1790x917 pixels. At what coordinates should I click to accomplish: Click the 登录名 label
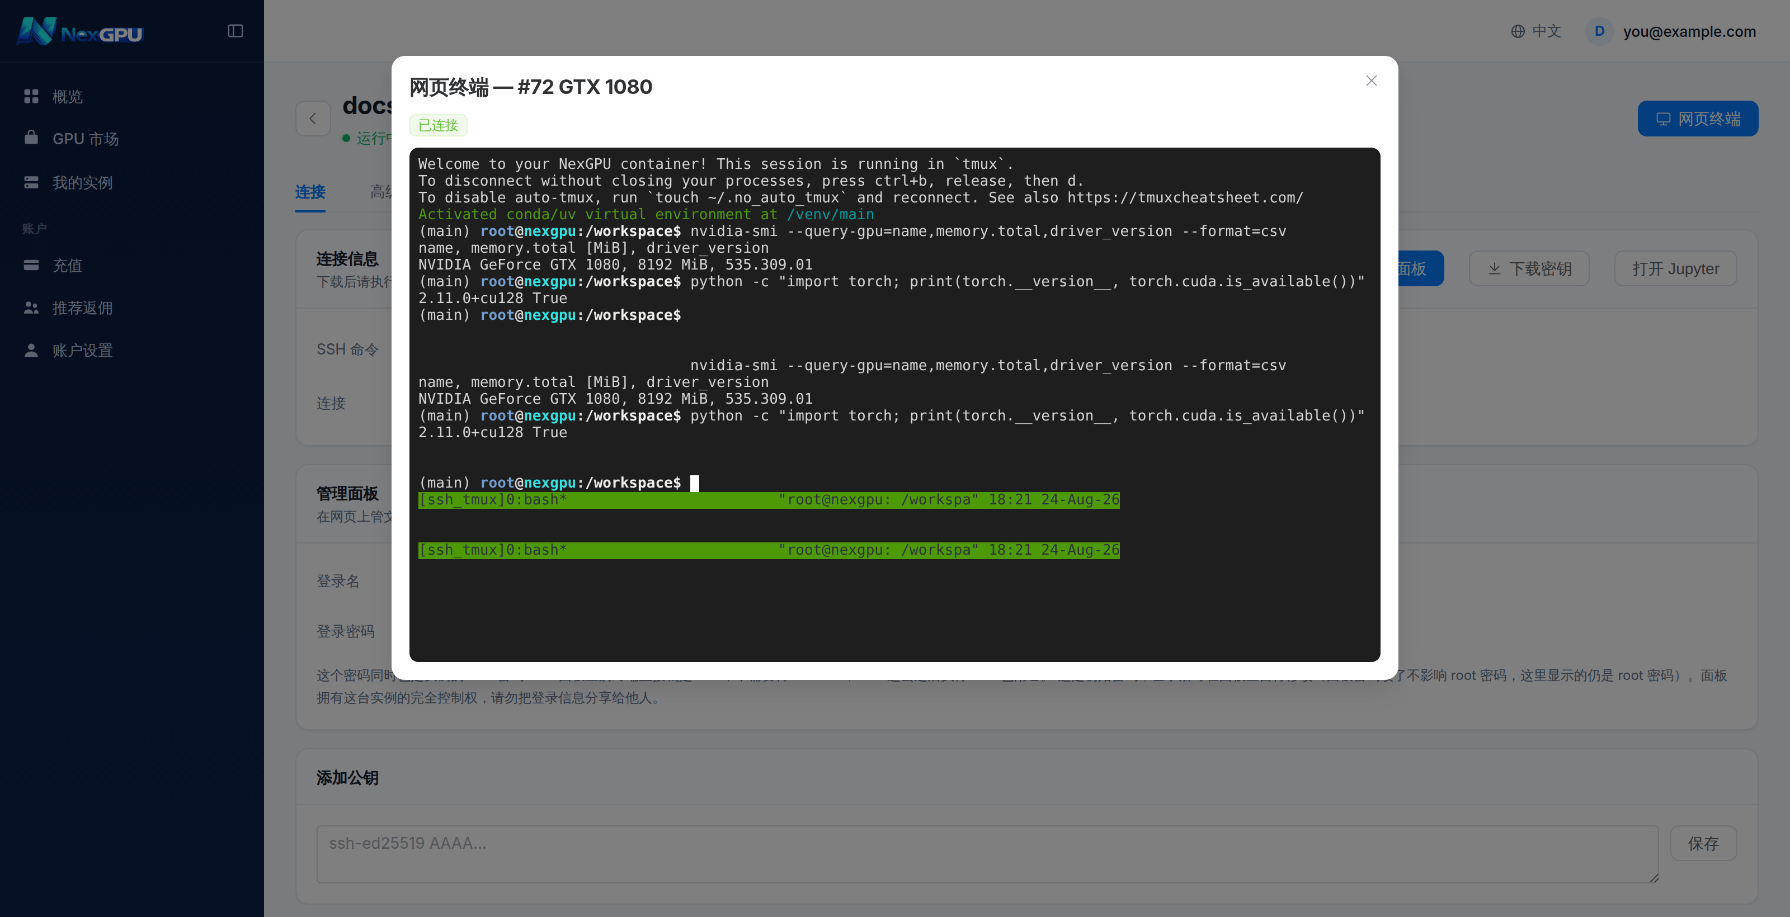(338, 581)
